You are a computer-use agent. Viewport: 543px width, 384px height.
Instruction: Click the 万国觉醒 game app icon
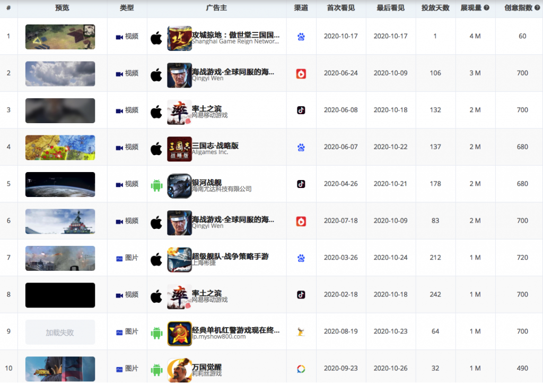click(x=179, y=370)
